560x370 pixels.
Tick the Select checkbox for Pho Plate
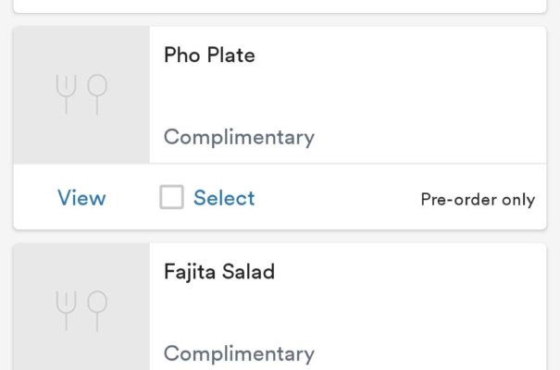pos(171,197)
